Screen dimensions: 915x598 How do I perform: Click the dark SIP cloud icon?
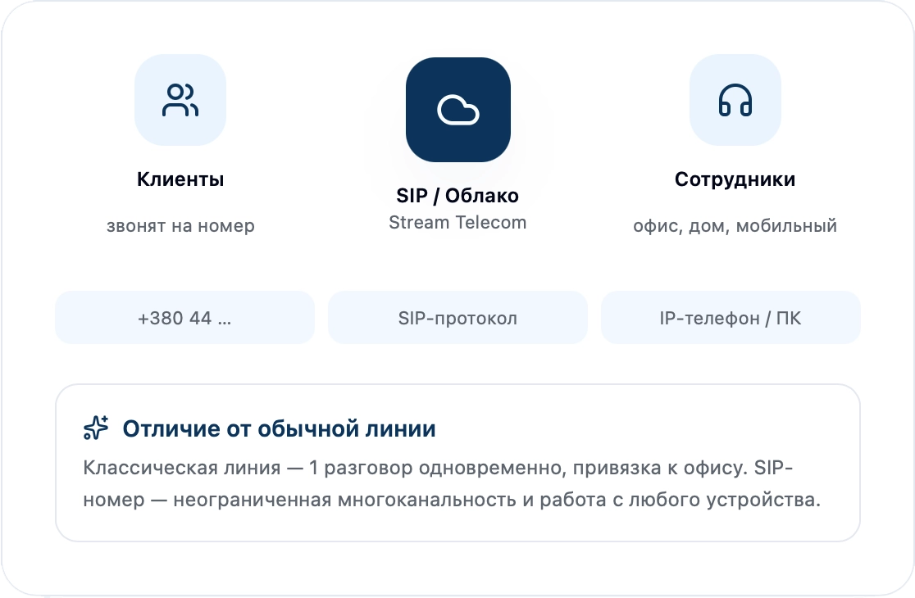click(458, 110)
